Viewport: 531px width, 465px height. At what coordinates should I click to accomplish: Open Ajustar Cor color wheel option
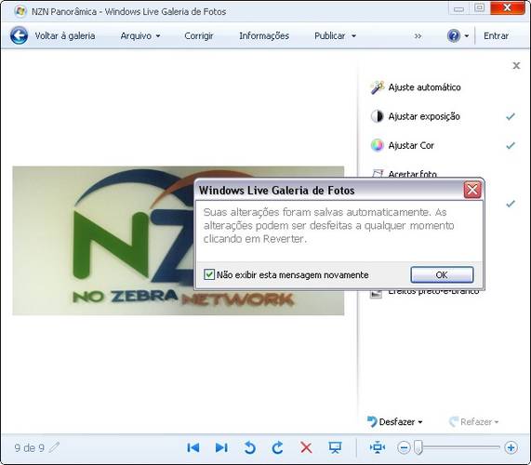(403, 146)
